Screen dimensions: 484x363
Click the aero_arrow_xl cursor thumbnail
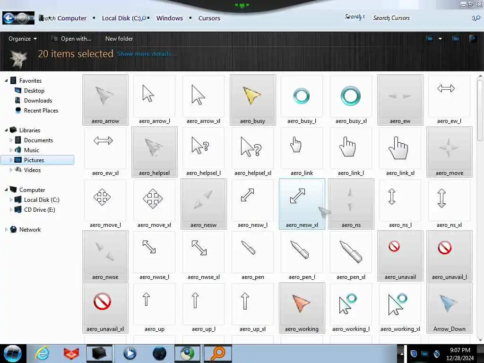tap(203, 100)
